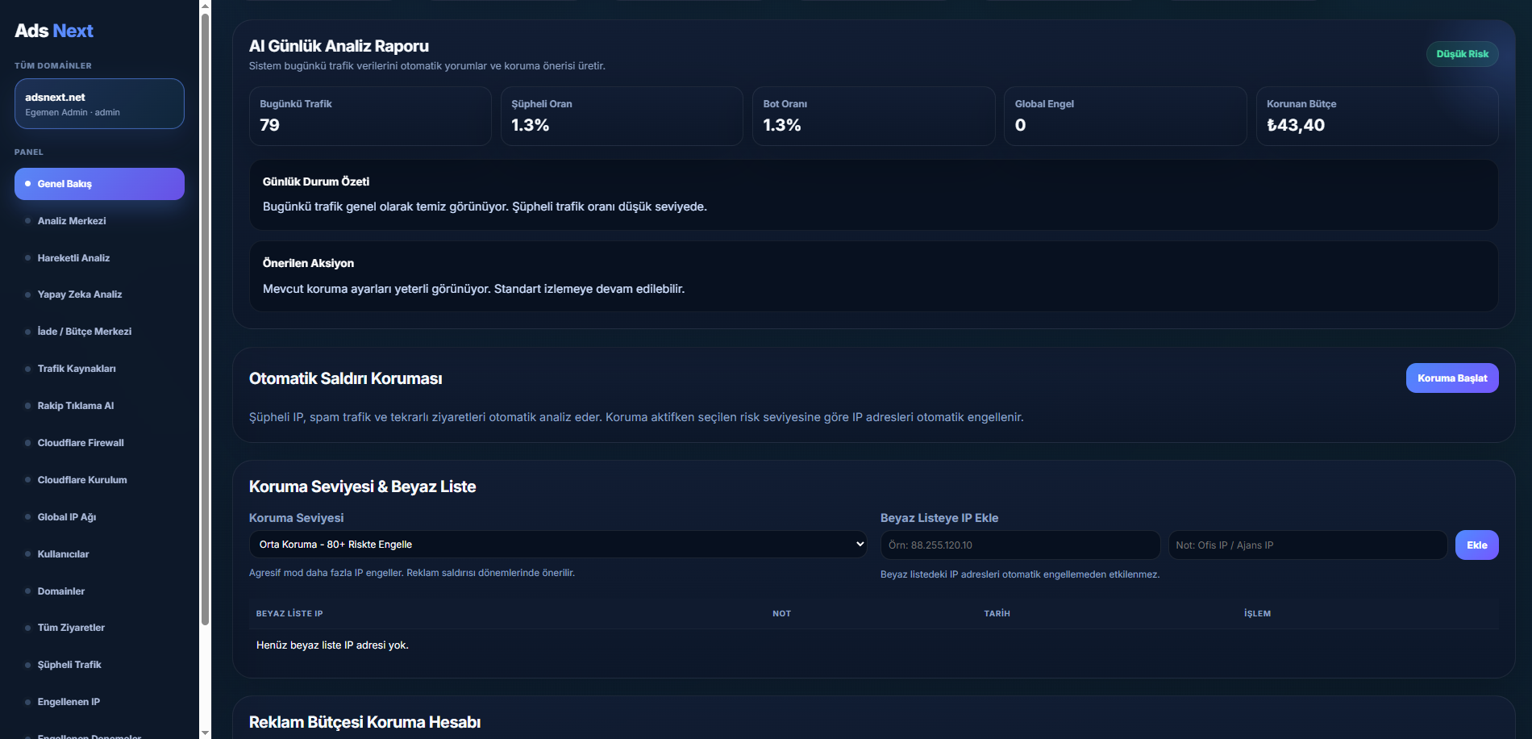
Task: Click the Bugünkü Trafik value 79
Action: point(269,125)
